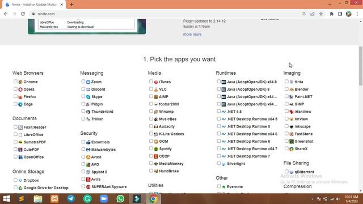The width and height of the screenshot is (363, 204).
Task: Click the iTunes icon under Media
Action: pyautogui.click(x=156, y=82)
